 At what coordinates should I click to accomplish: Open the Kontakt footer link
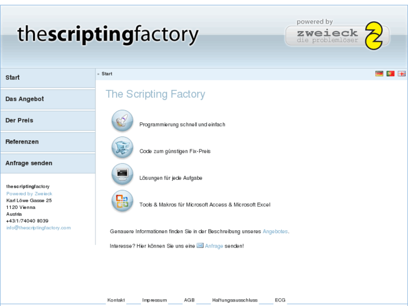click(x=116, y=300)
